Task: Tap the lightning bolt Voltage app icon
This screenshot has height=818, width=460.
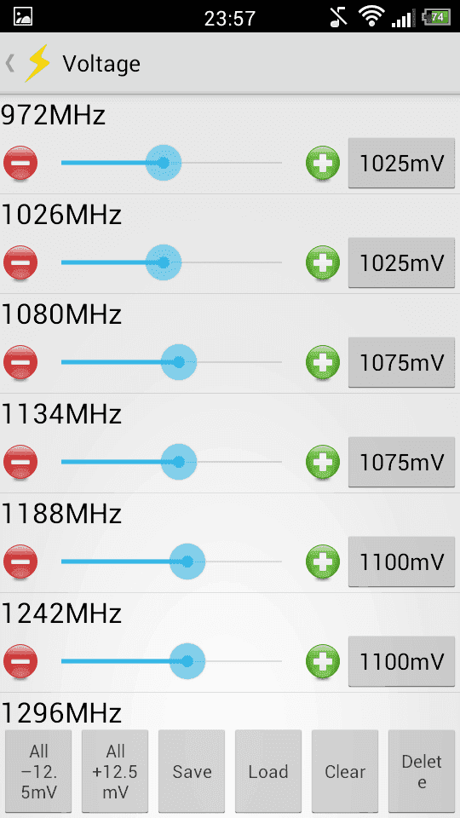Action: (37, 63)
